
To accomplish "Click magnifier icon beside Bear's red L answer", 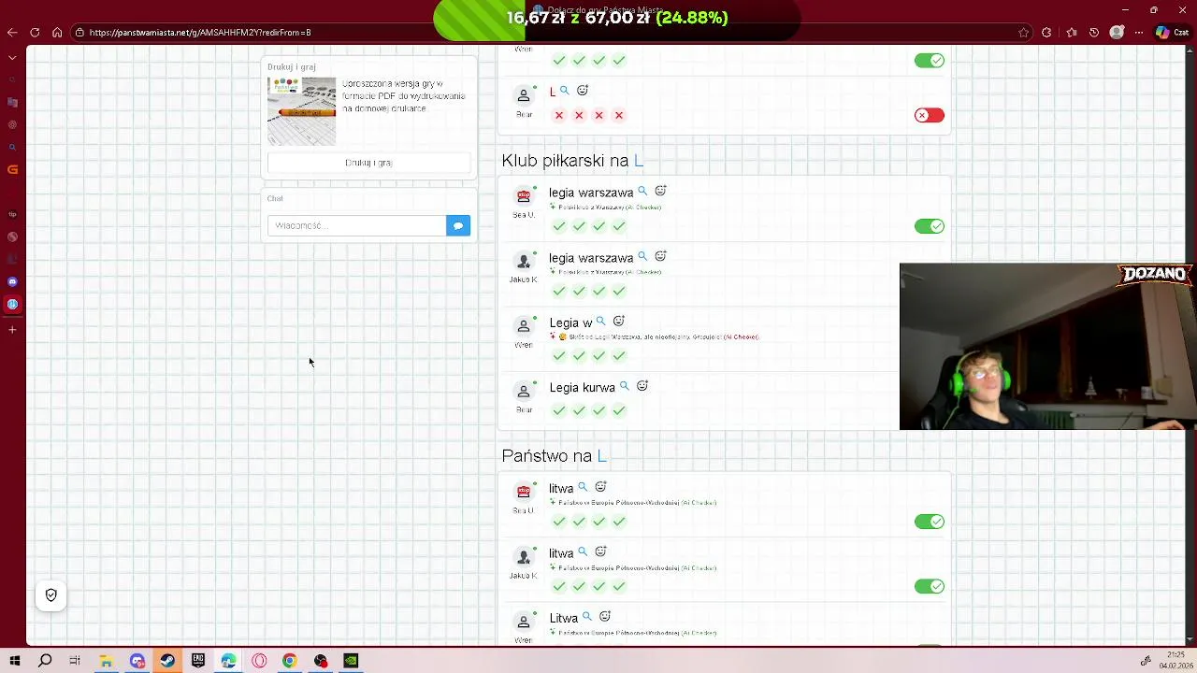I will (565, 91).
